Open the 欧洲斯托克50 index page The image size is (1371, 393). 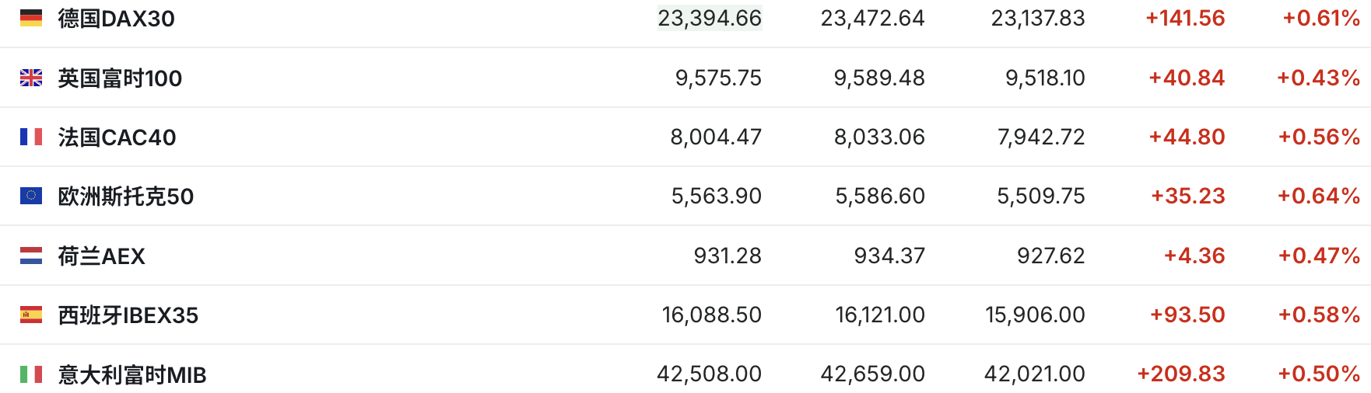(x=126, y=196)
